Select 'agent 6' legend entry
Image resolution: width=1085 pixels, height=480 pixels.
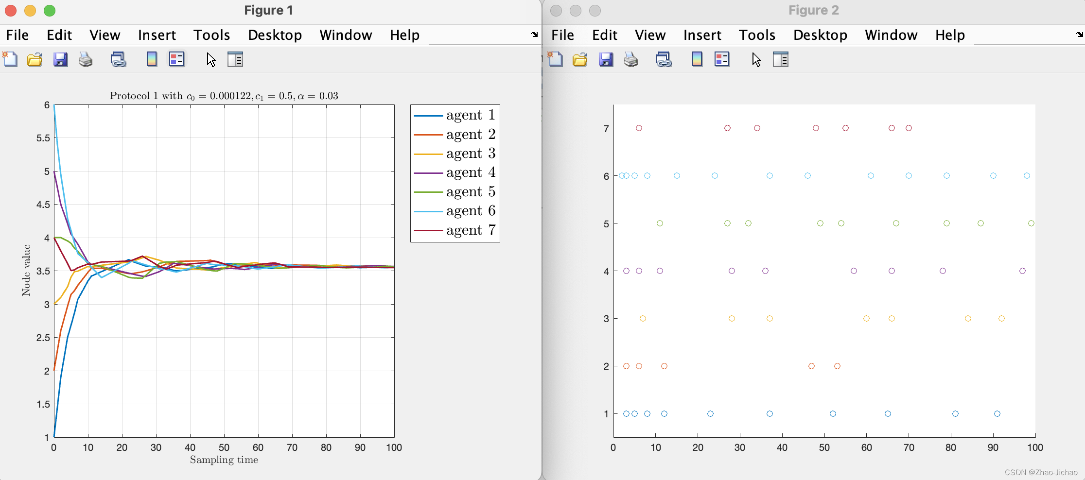tap(455, 211)
